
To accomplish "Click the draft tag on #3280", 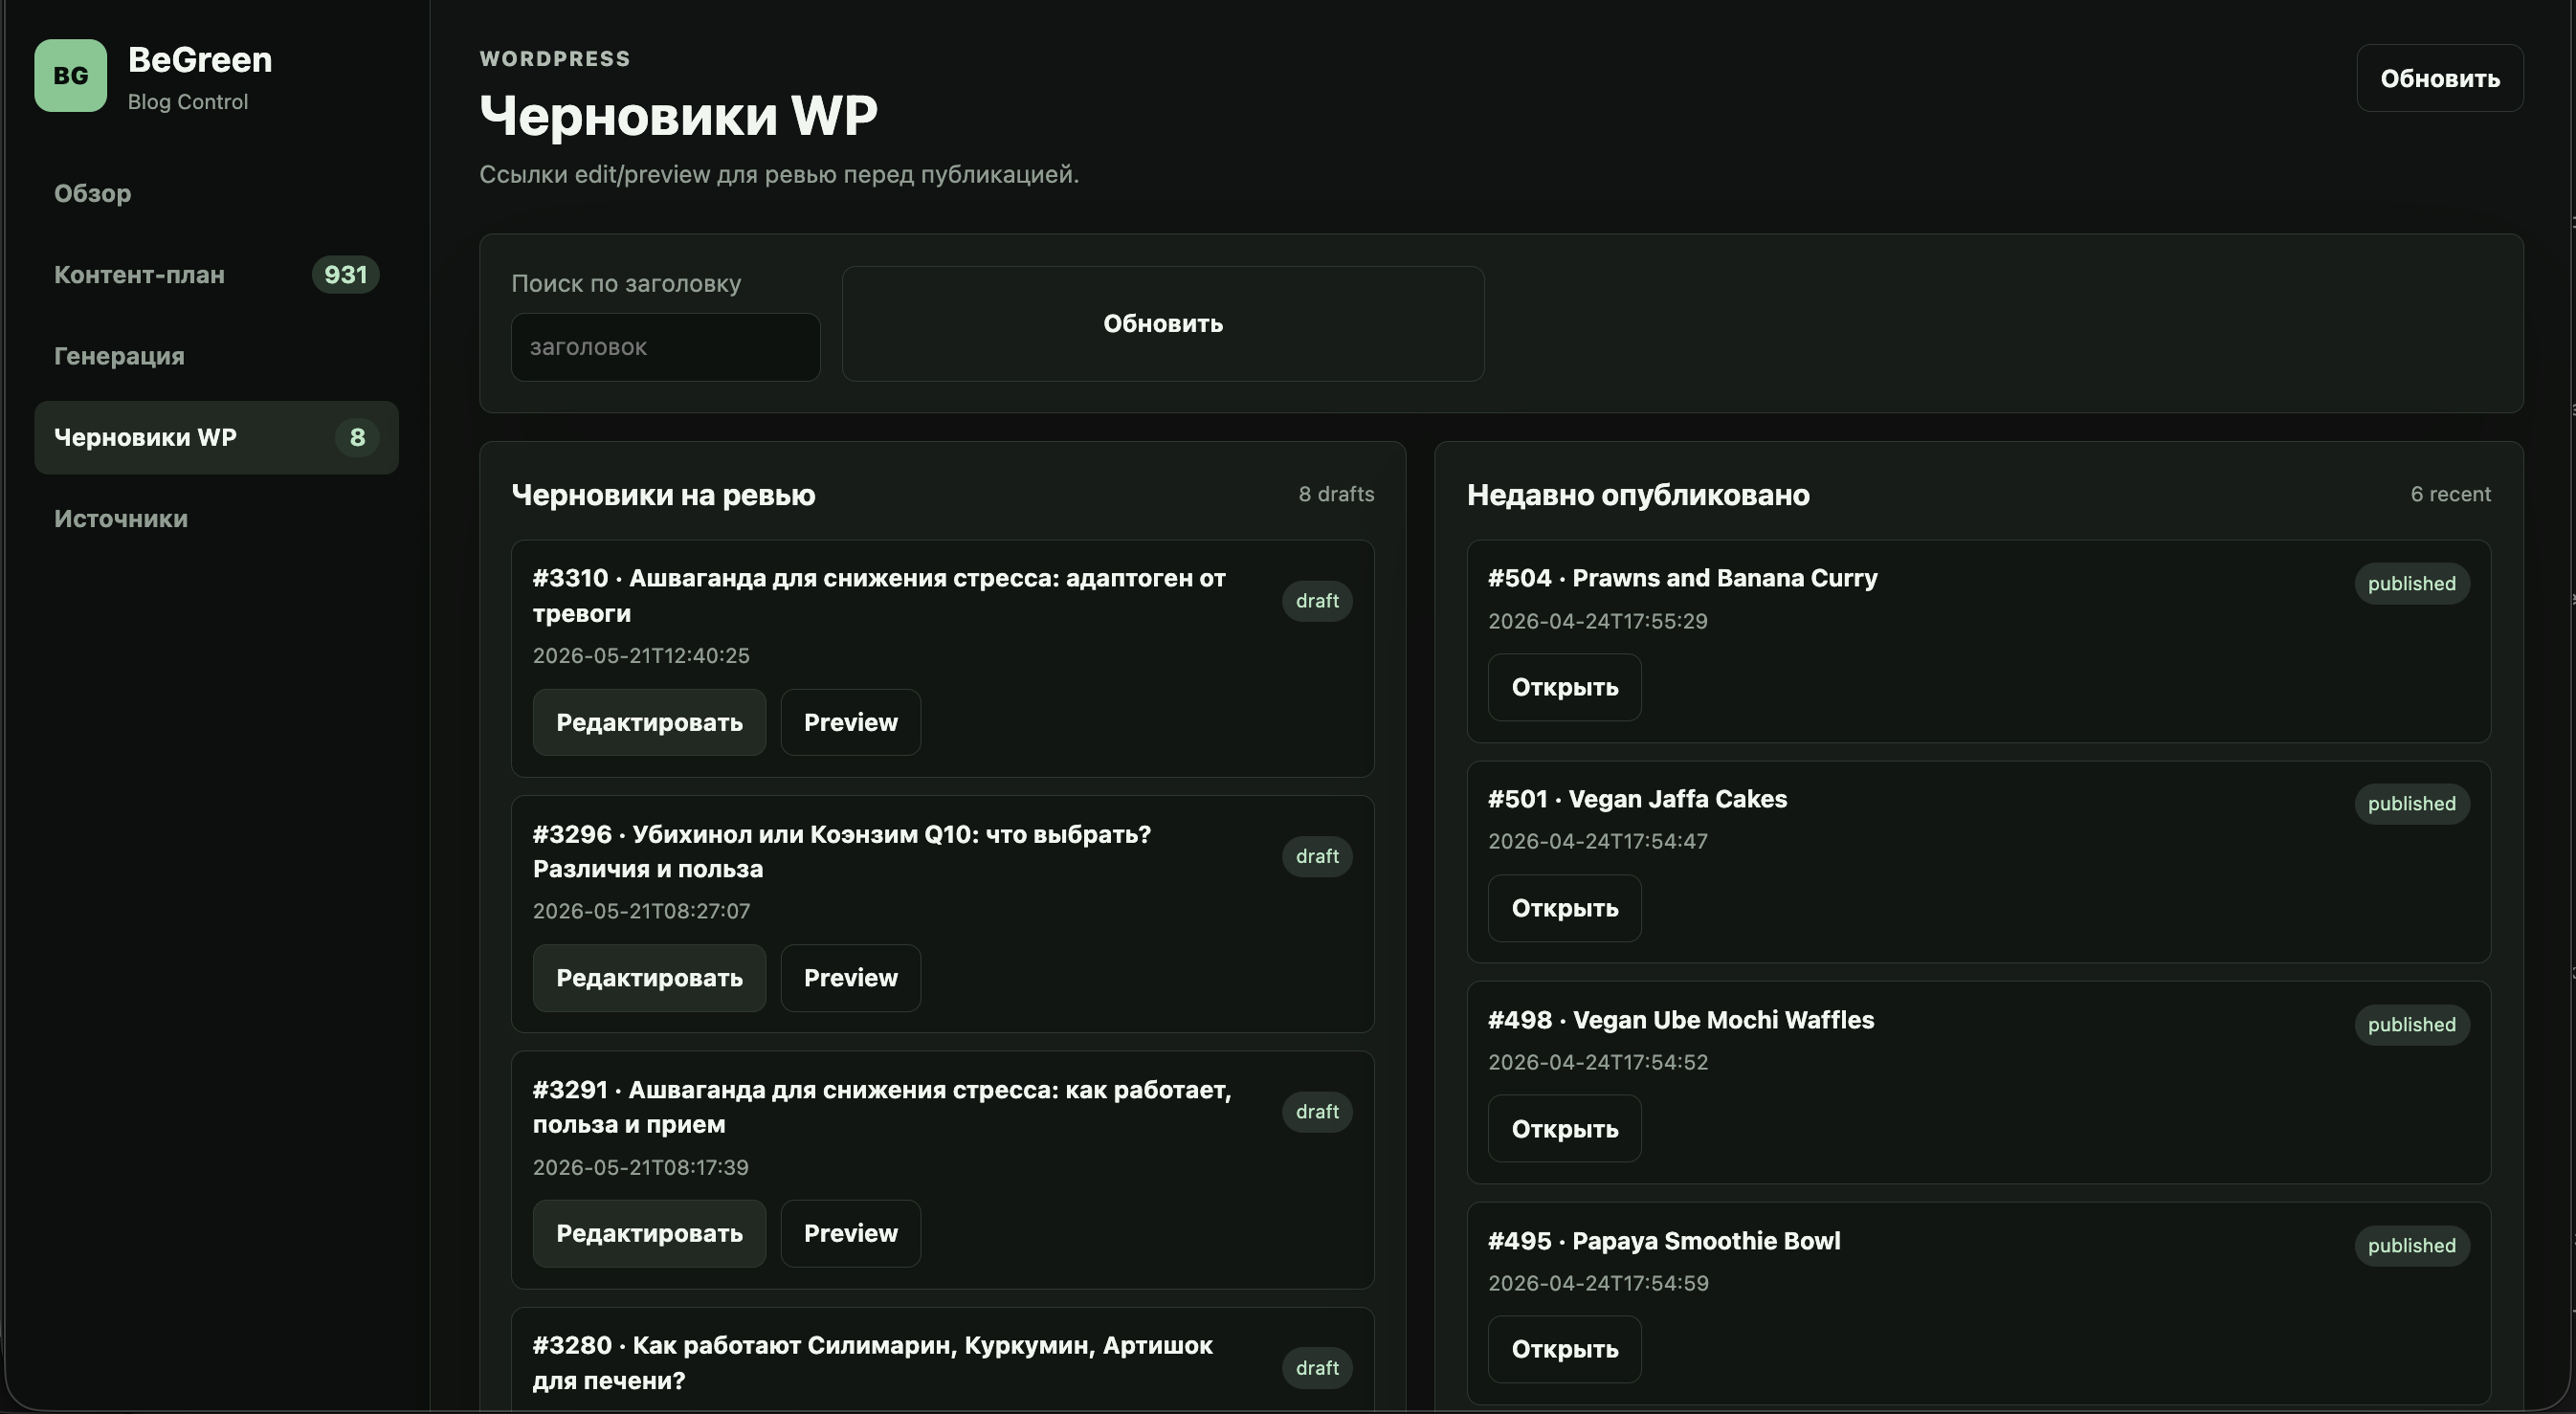I will click(1317, 1368).
